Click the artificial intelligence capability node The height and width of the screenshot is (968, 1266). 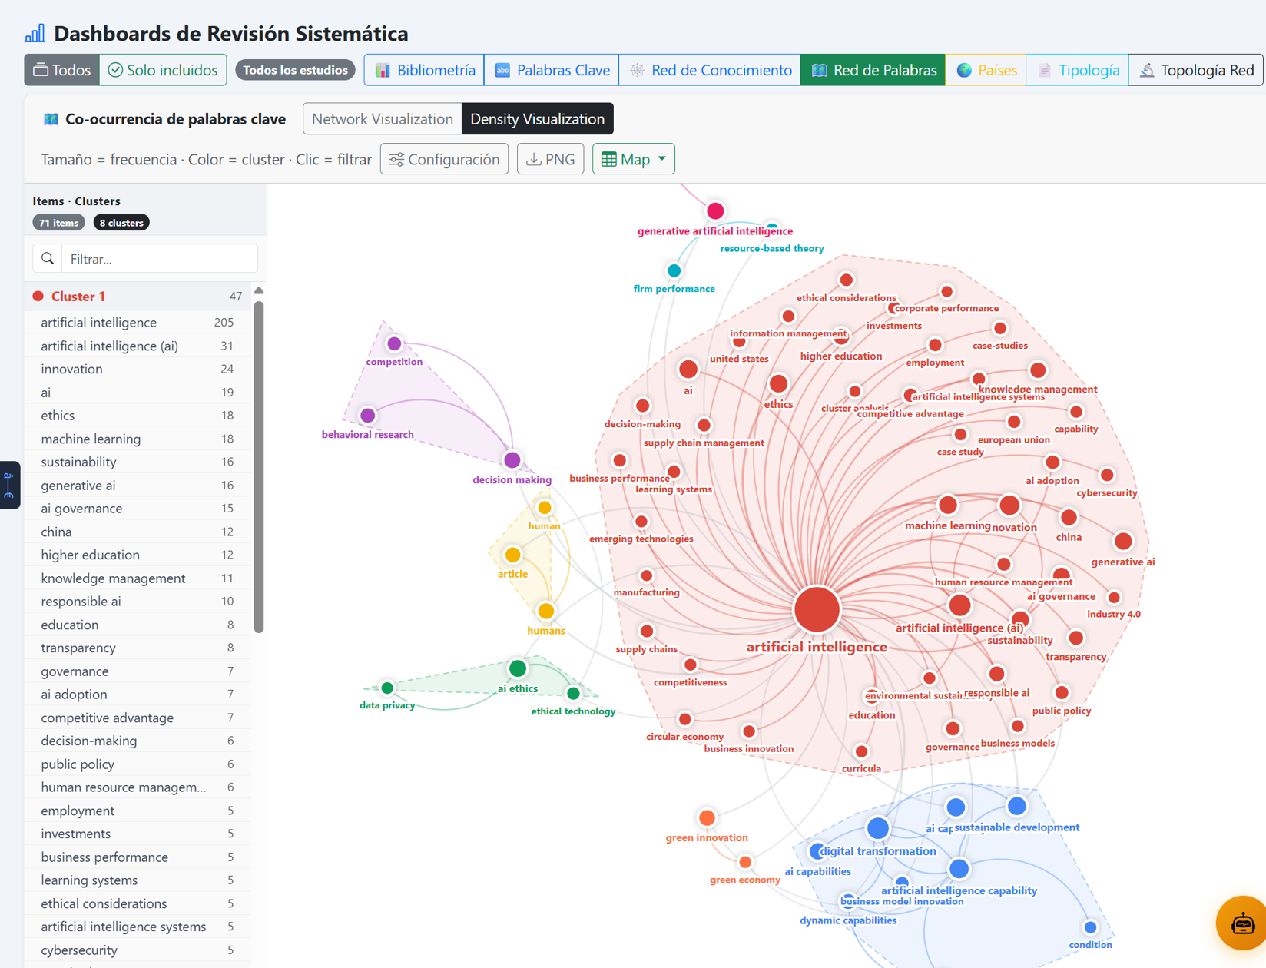click(x=959, y=869)
